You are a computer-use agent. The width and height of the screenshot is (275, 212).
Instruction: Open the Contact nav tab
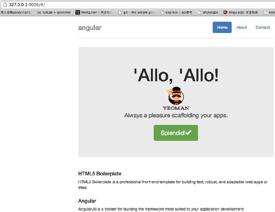point(262,27)
